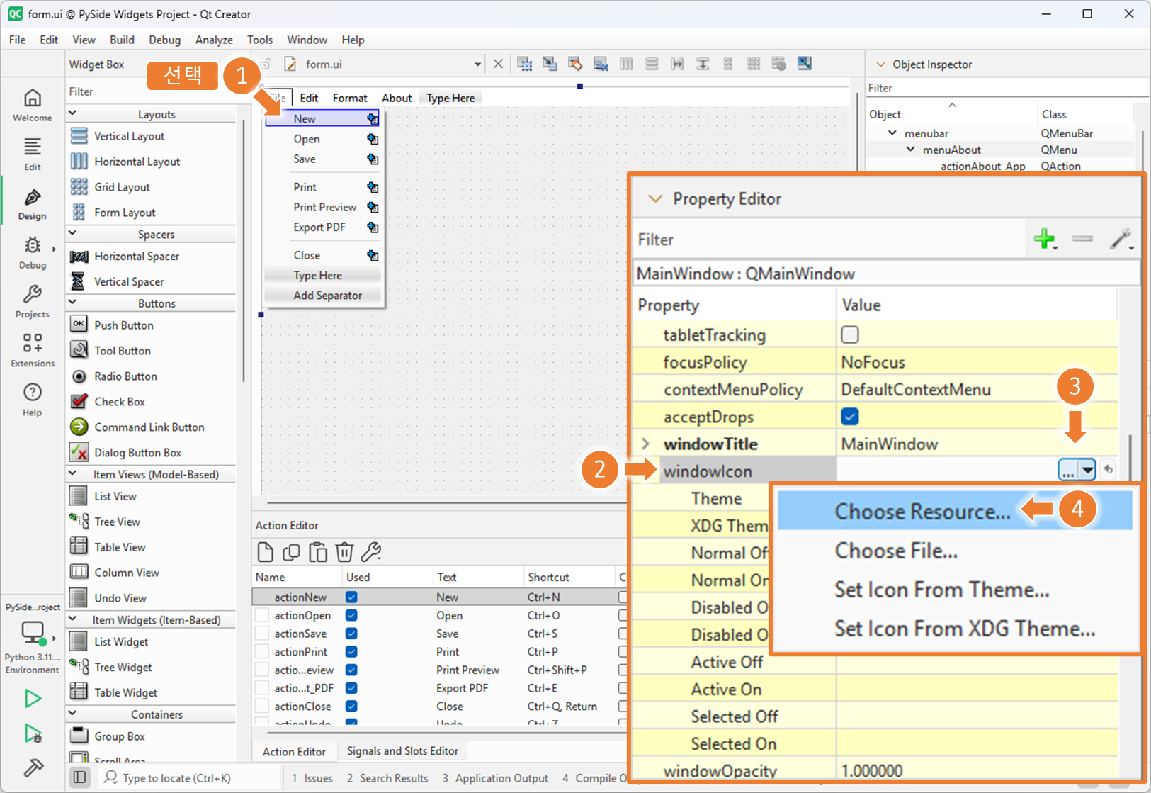Select Choose File... menu entry
This screenshot has width=1151, height=793.
pos(955,551)
